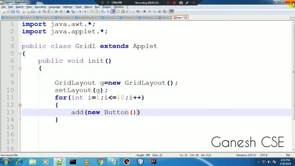Play back recorded macro icon
The image size is (295, 166).
[154, 12]
